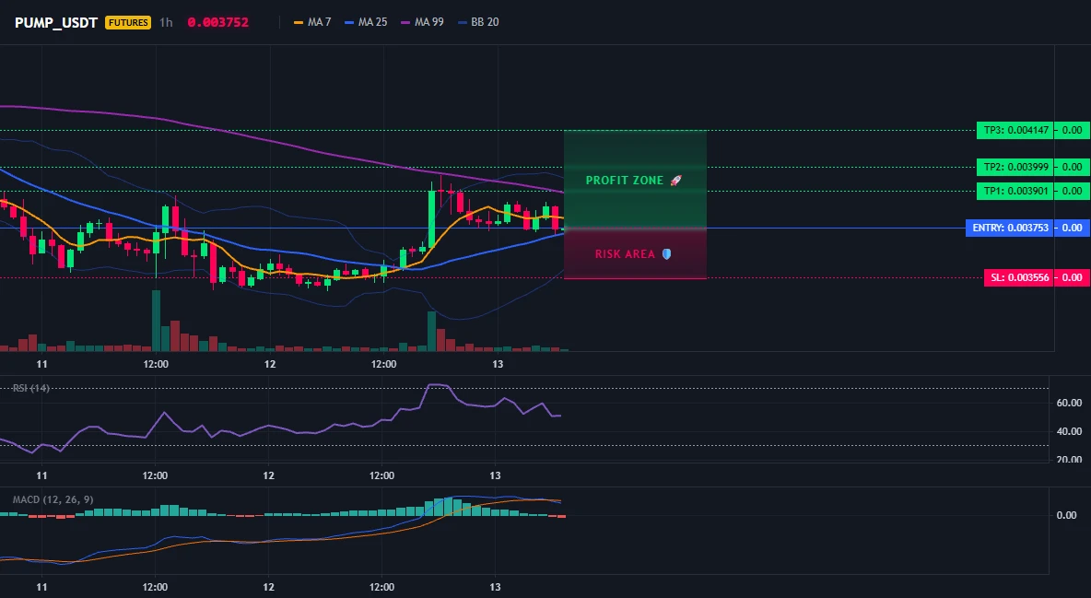The width and height of the screenshot is (1091, 598).
Task: Click the tallest green volume bar at 12:00 on day 11
Action: 156,321
